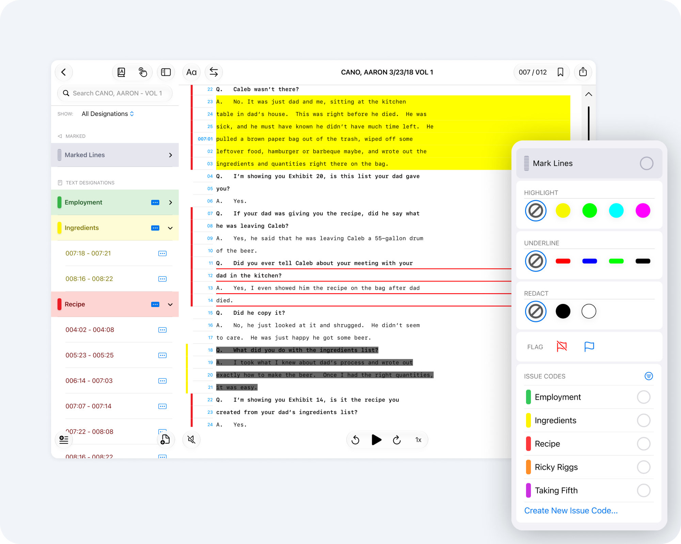Choose the blue underline color

589,261
